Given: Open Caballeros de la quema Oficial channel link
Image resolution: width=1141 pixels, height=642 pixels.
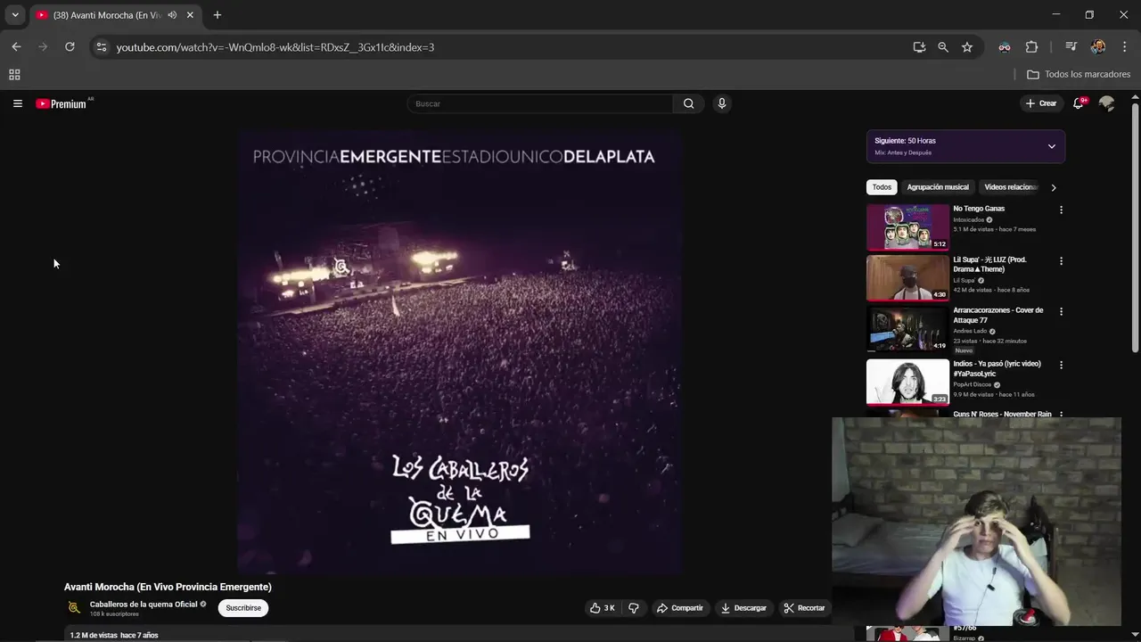Looking at the screenshot, I should coord(144,605).
